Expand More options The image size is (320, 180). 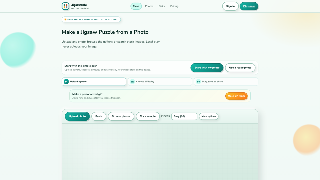tap(209, 116)
